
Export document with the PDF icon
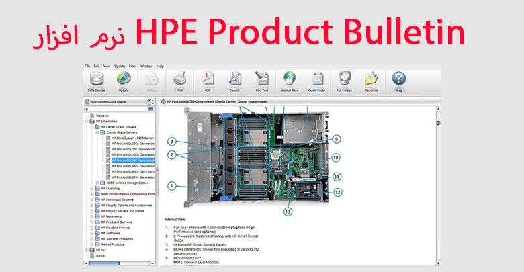tap(208, 79)
